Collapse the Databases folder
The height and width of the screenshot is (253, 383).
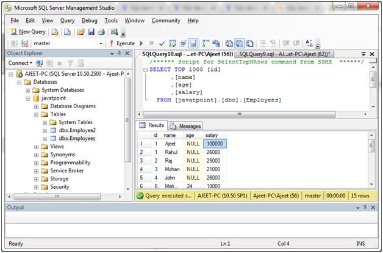19,82
